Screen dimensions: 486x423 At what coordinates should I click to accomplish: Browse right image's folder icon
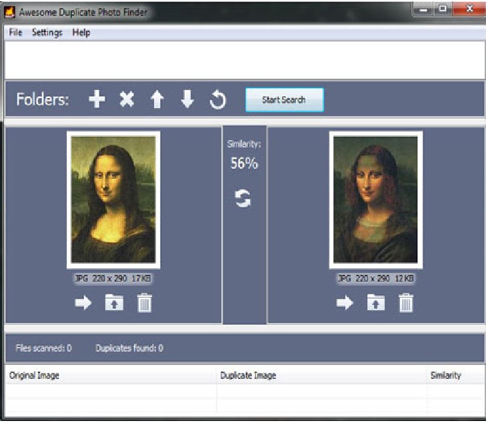pos(376,304)
